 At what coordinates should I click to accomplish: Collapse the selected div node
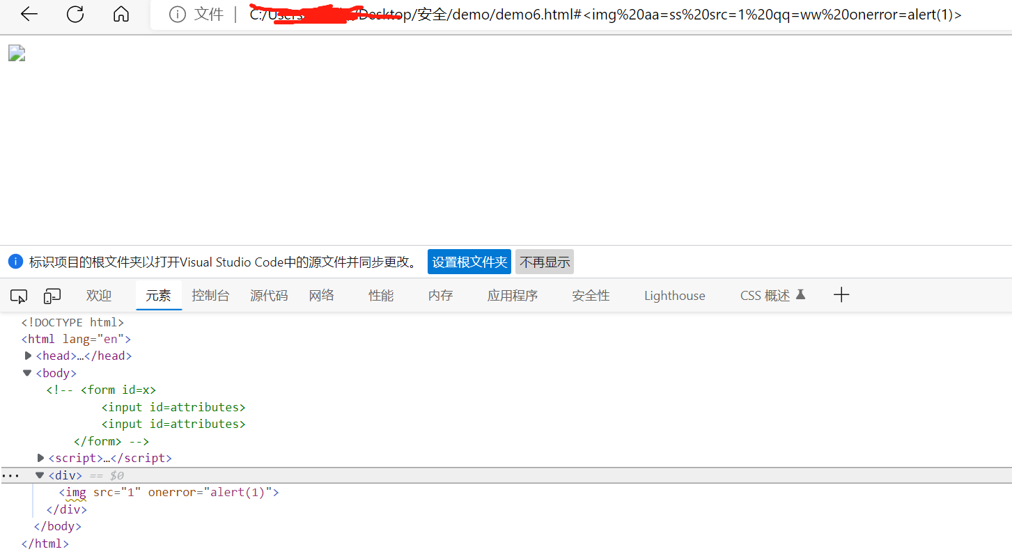coord(40,475)
